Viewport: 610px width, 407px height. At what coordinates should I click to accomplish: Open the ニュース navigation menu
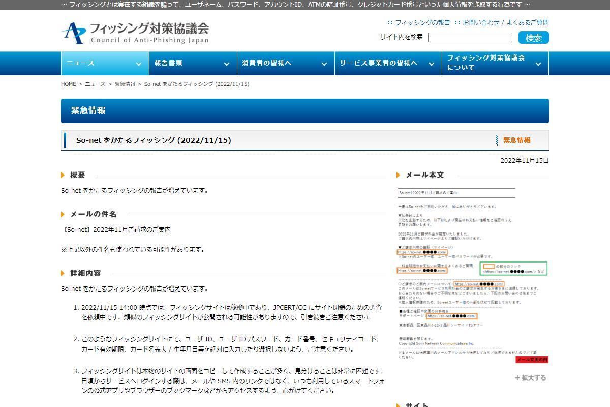pos(105,64)
